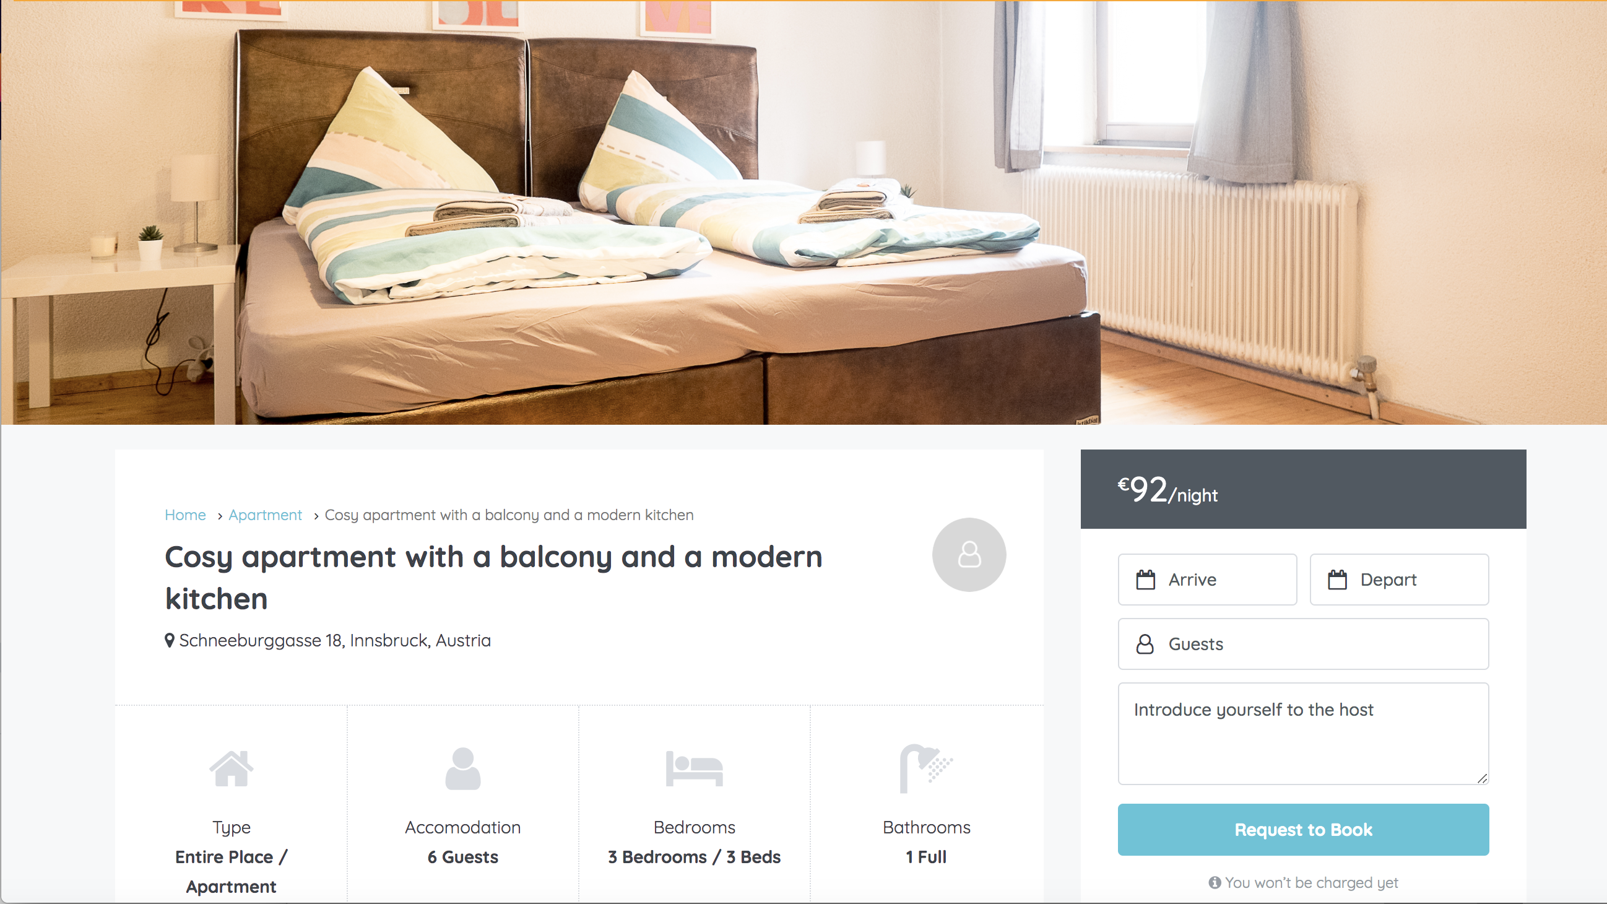Click the person icon in Guests field
This screenshot has width=1607, height=904.
(x=1145, y=644)
